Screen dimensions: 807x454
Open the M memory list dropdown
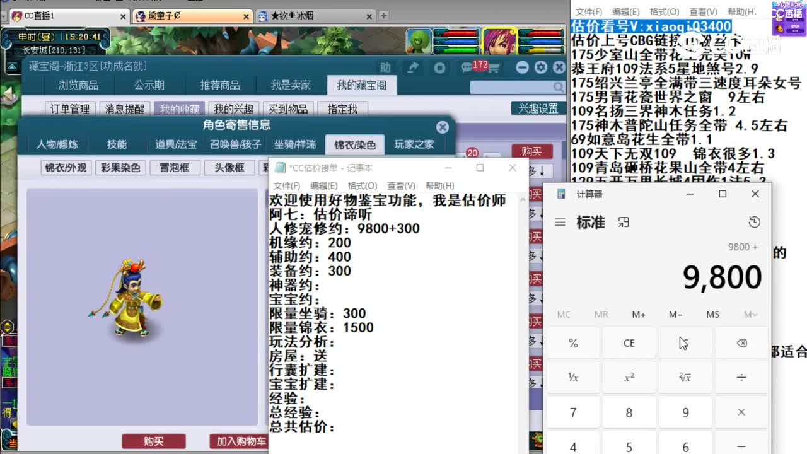(750, 314)
